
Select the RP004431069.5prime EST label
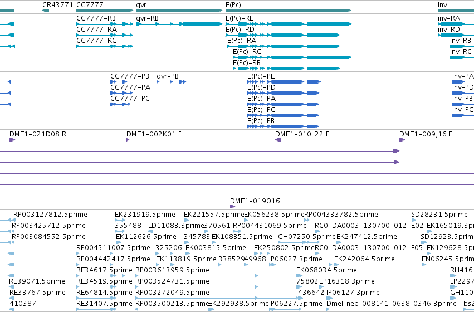click(270, 226)
